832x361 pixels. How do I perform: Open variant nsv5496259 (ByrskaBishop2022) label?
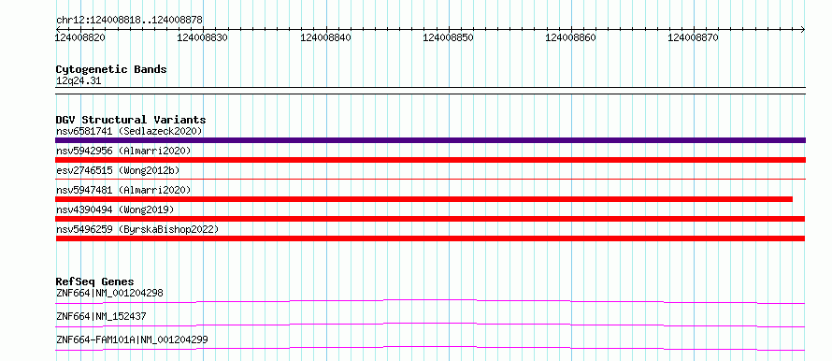point(137,229)
